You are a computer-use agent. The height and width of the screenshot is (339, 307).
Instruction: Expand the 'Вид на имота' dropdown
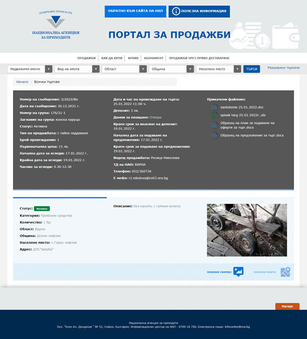(x=77, y=69)
